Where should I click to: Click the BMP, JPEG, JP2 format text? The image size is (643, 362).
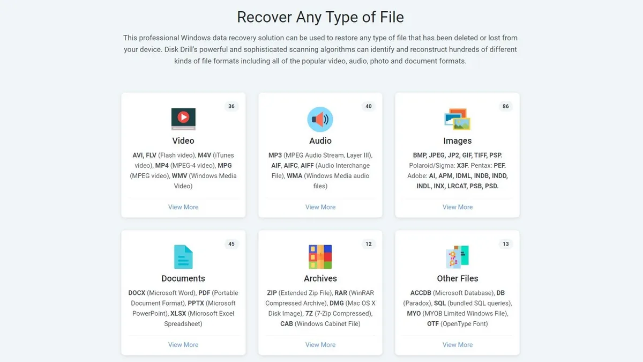tap(458, 156)
